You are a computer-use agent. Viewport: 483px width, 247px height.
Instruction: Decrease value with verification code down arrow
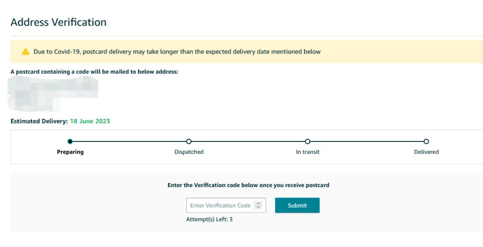258,207
